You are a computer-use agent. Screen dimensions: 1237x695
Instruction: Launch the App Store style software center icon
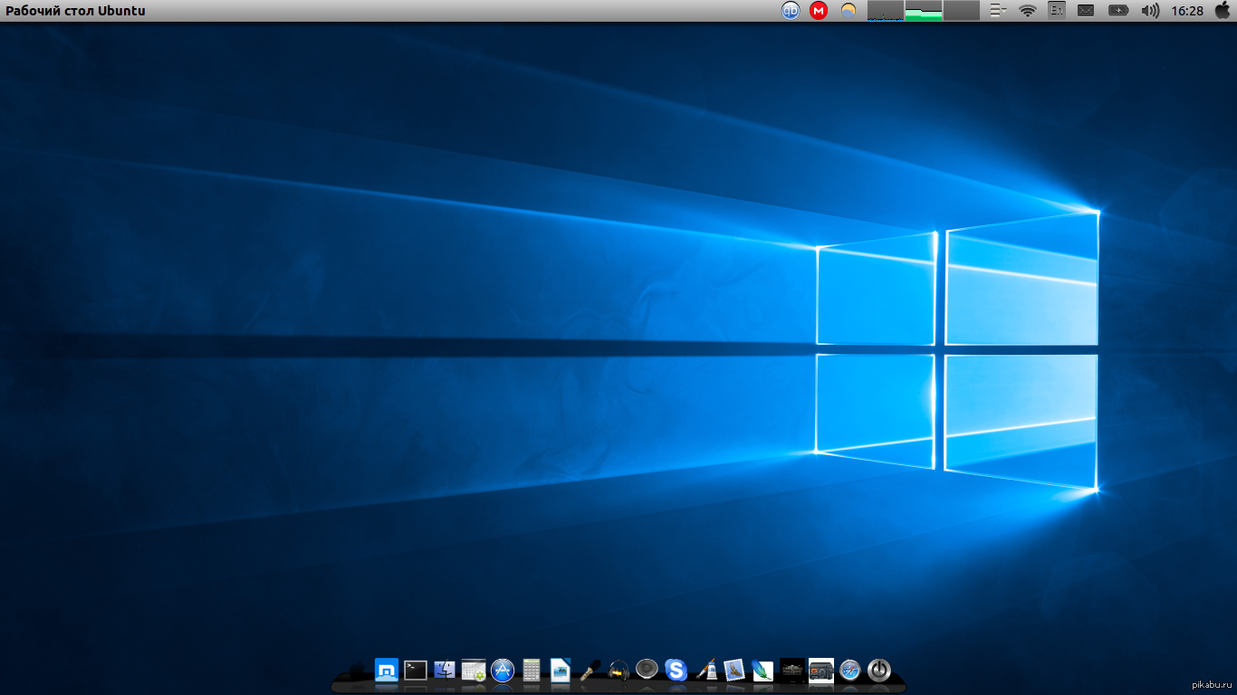503,670
